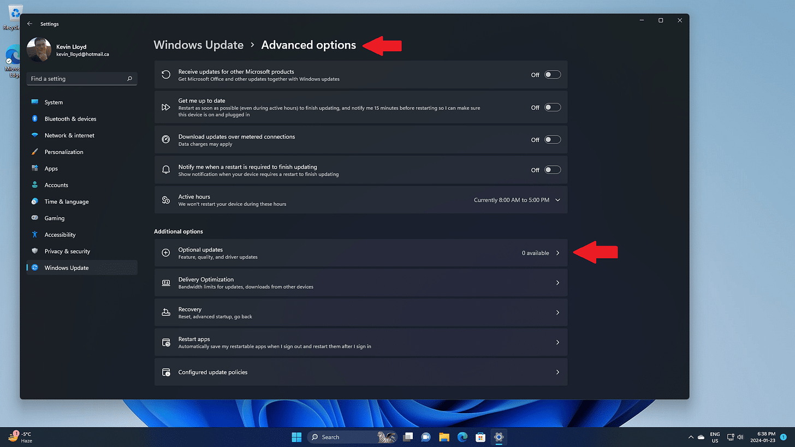Turn on Get me up to date
The height and width of the screenshot is (447, 795).
552,107
